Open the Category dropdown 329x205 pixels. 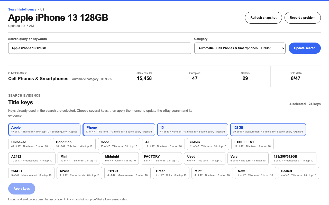[240, 48]
